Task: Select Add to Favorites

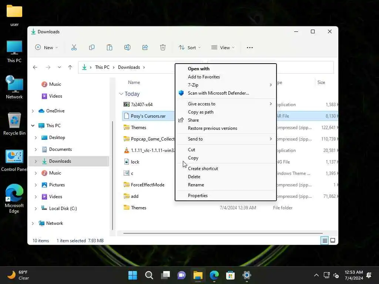Action: click(226, 77)
